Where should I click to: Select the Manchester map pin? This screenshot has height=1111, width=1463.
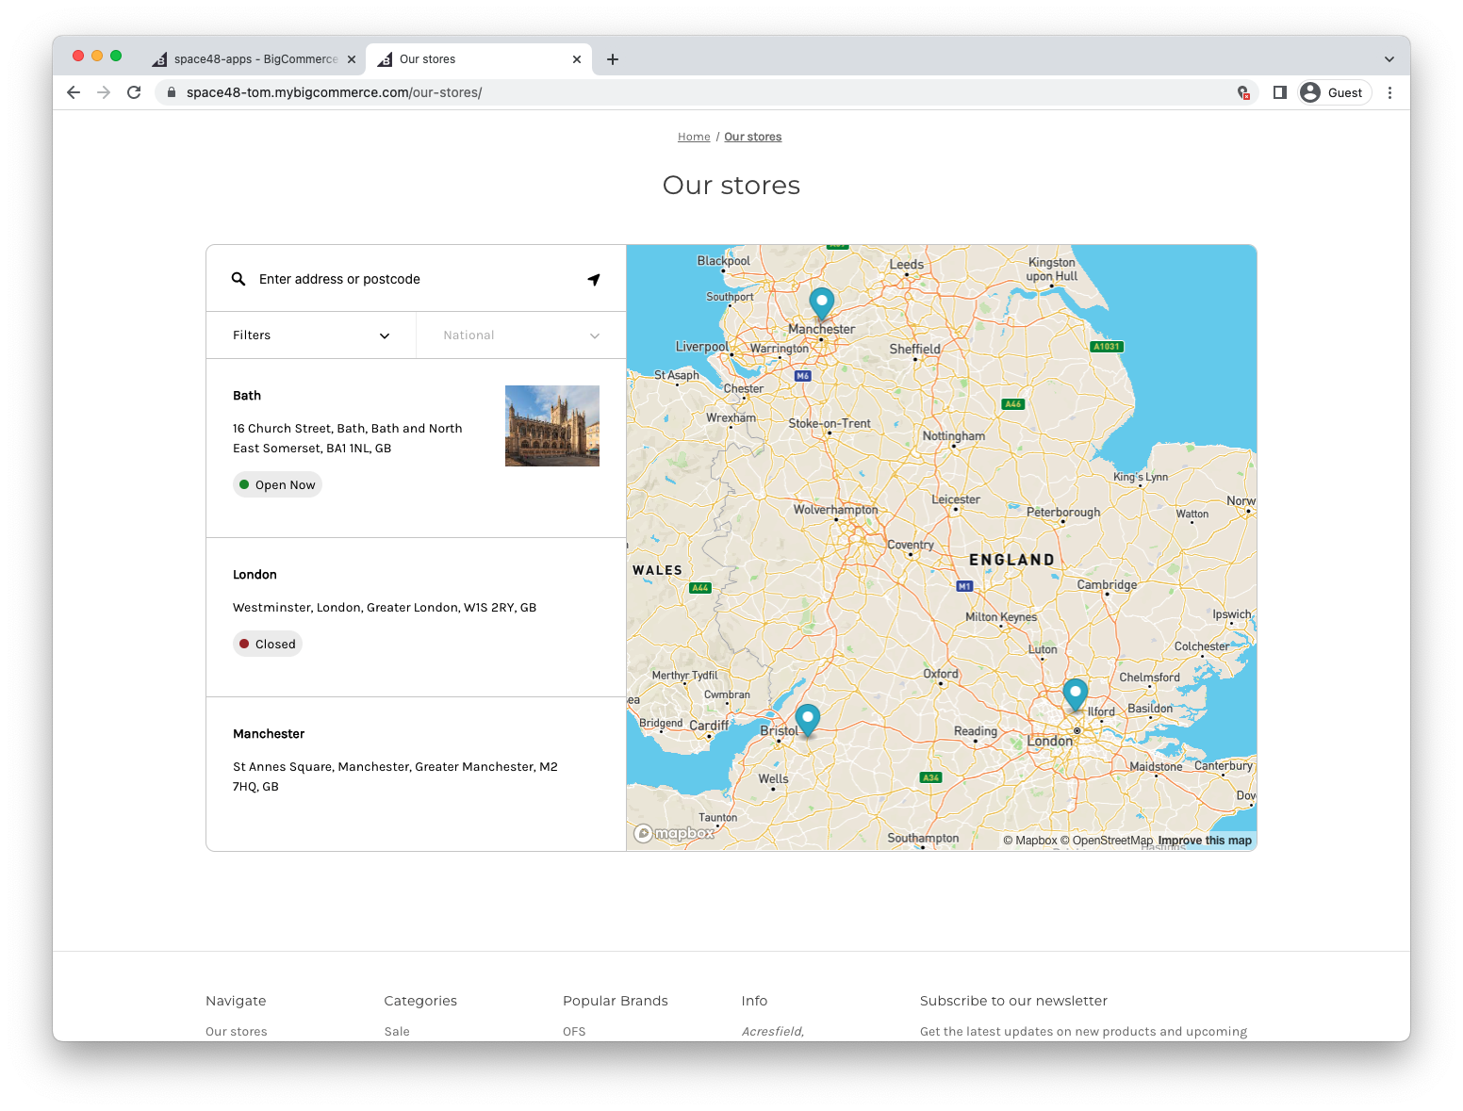coord(822,304)
